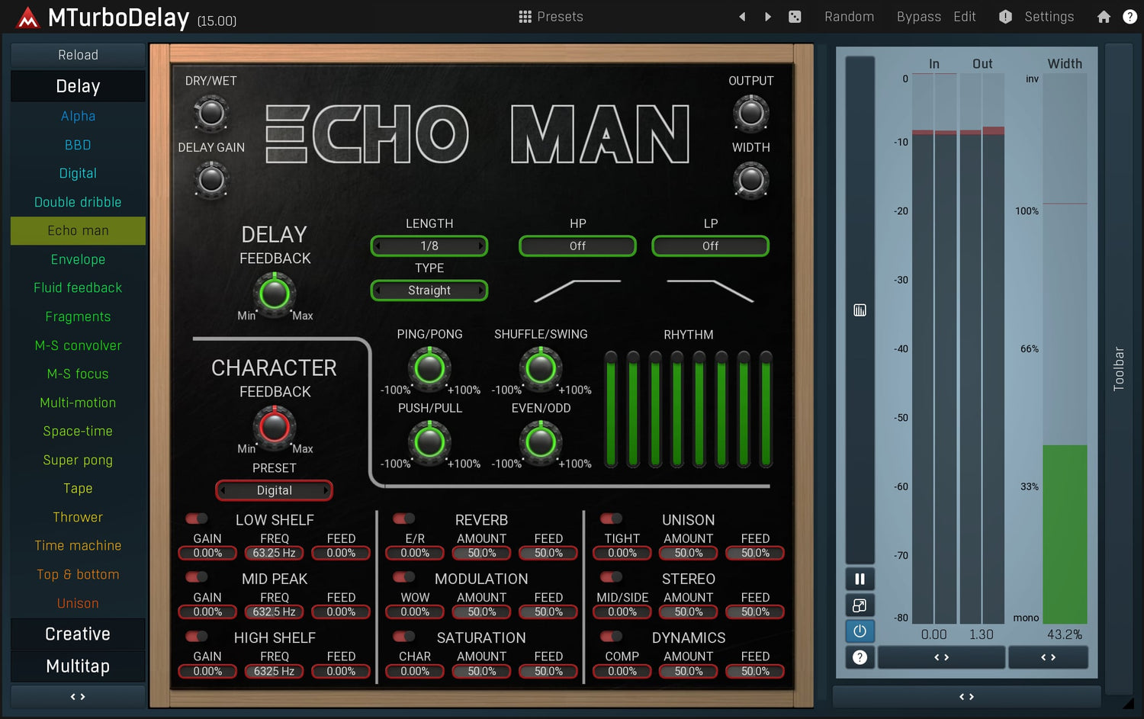This screenshot has height=719, width=1144.
Task: Click the meter power button icon
Action: (860, 631)
